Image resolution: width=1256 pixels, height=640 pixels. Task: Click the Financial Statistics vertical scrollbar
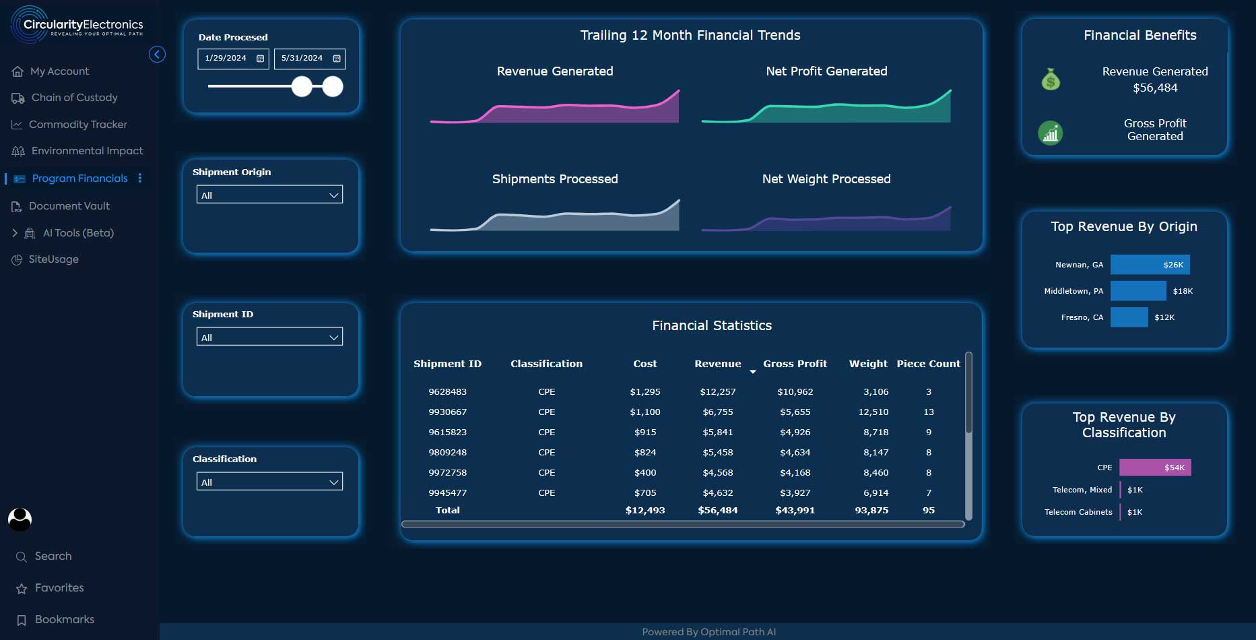click(x=968, y=393)
